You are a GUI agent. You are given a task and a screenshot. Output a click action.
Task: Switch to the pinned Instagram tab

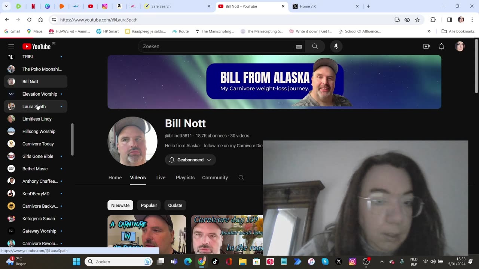(x=105, y=6)
